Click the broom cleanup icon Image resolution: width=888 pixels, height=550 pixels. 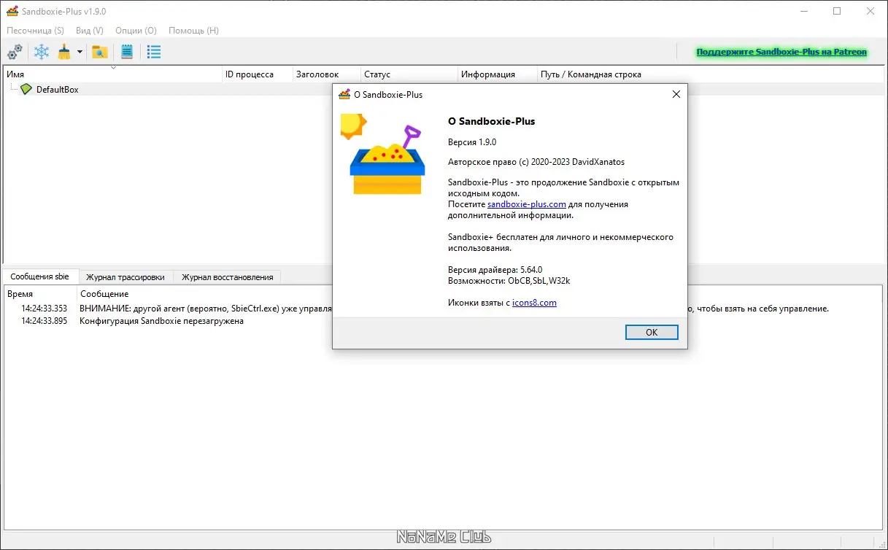(x=64, y=52)
